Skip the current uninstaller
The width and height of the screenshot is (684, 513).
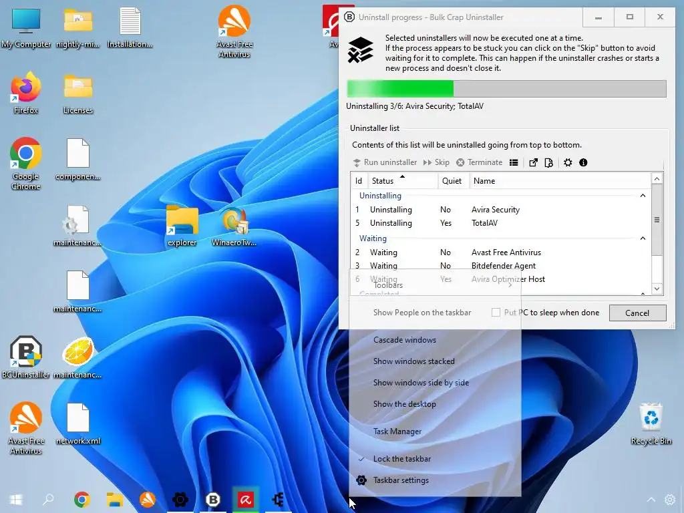[436, 162]
